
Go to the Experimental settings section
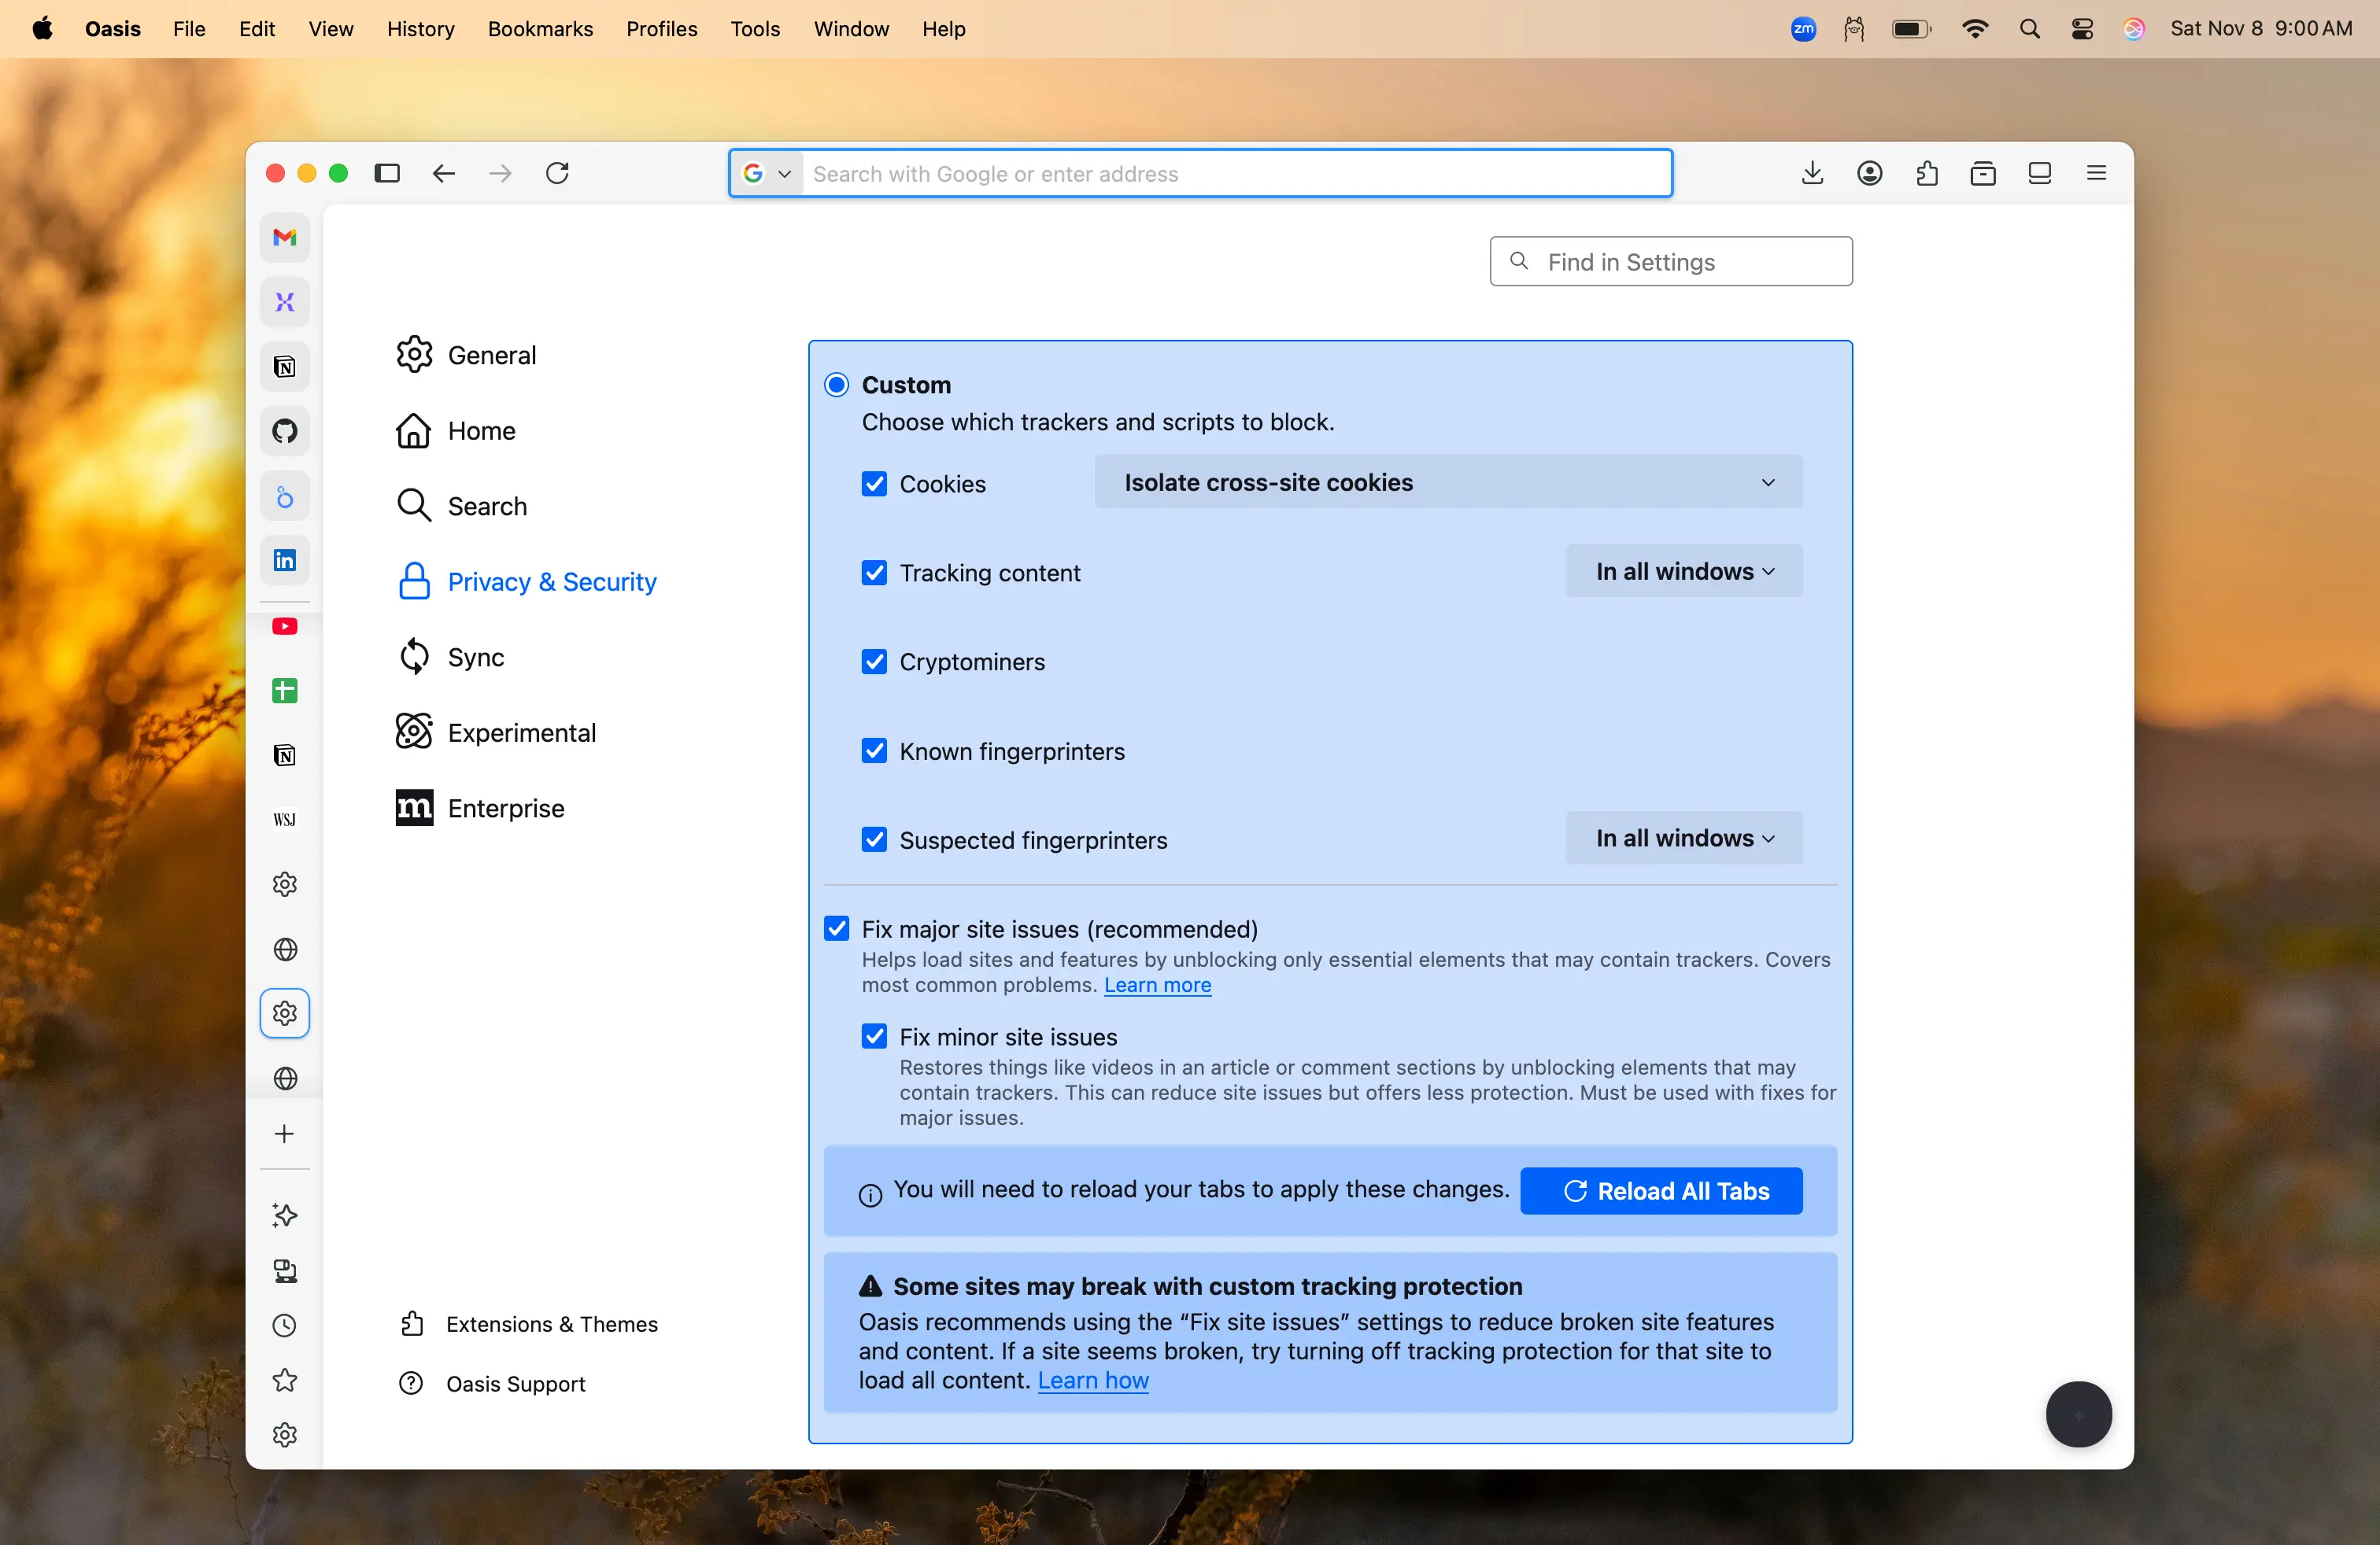tap(521, 732)
